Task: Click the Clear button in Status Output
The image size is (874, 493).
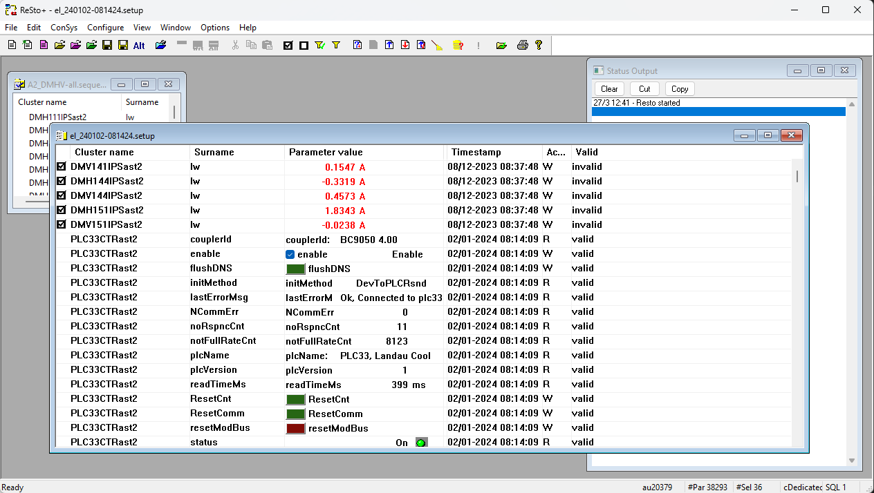Action: [x=609, y=88]
